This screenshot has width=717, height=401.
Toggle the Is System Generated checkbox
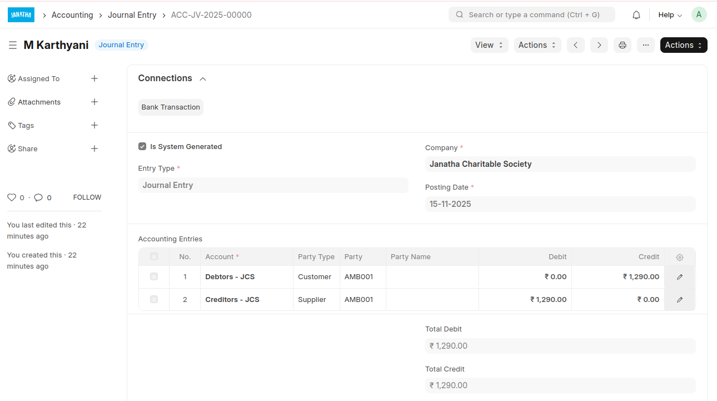[142, 147]
